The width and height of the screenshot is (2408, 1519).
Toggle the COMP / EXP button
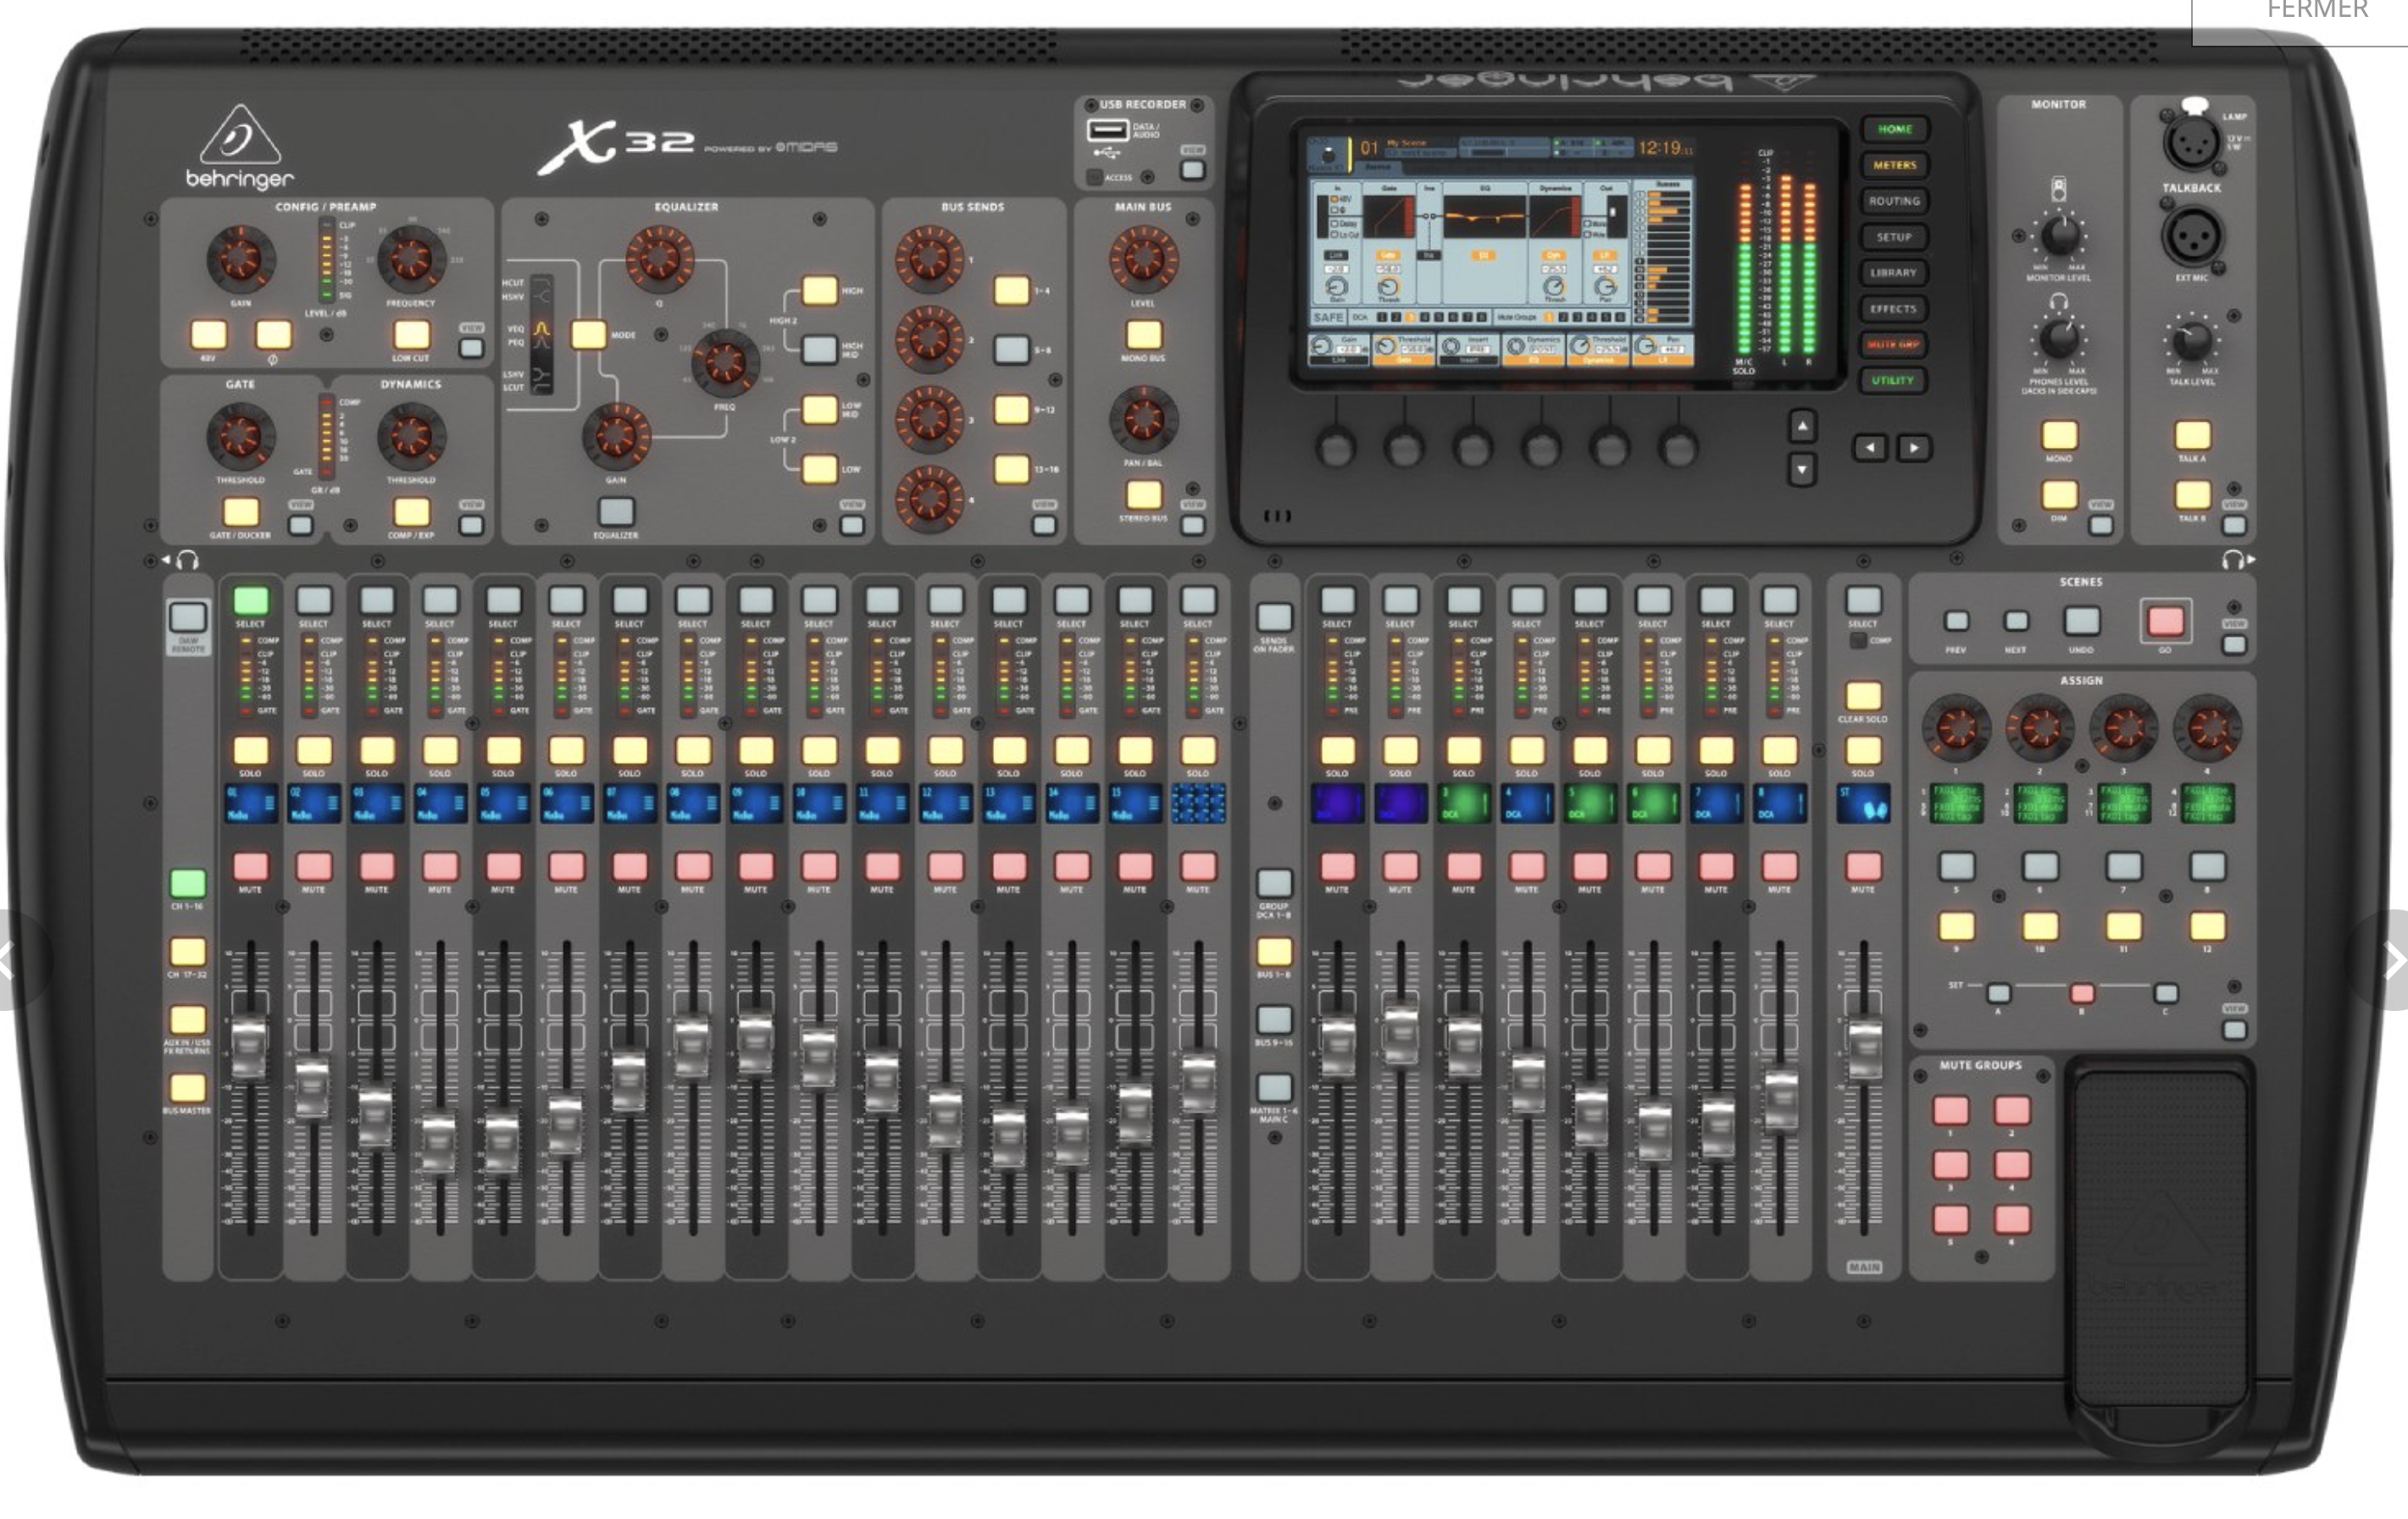click(411, 511)
